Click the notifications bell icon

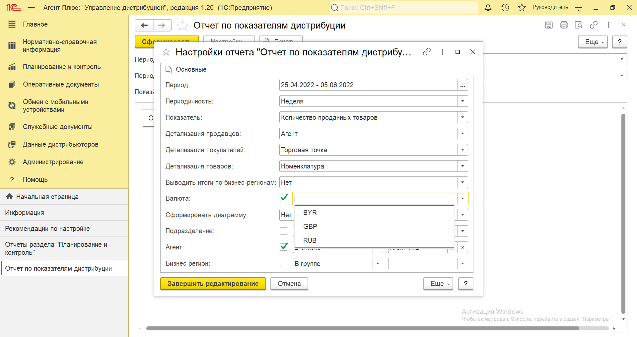coord(488,7)
